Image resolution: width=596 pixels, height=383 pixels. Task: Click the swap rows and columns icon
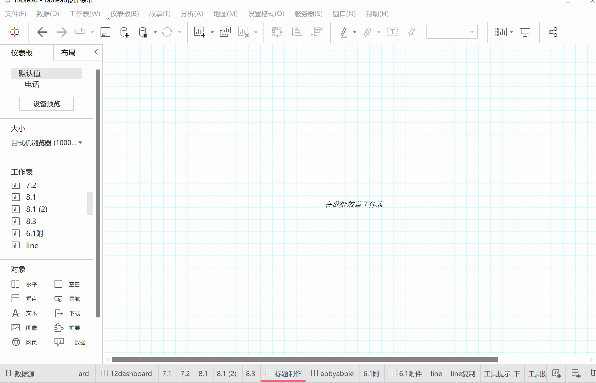click(277, 32)
